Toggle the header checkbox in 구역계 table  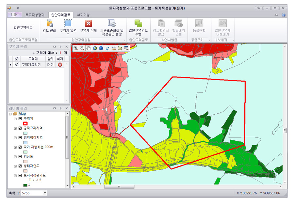coord(17,59)
